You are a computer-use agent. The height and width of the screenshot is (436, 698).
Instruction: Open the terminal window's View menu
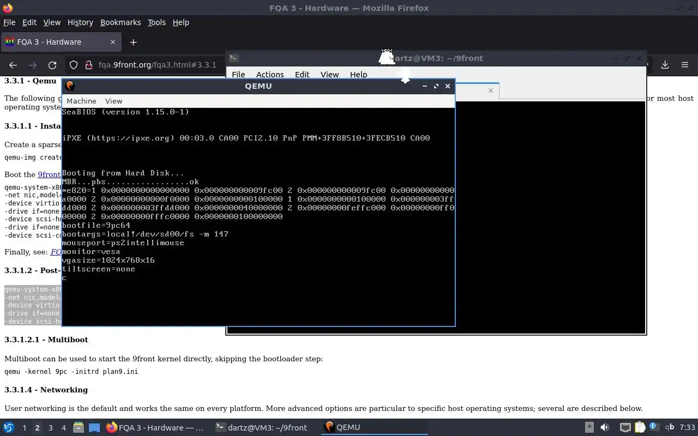click(x=329, y=75)
